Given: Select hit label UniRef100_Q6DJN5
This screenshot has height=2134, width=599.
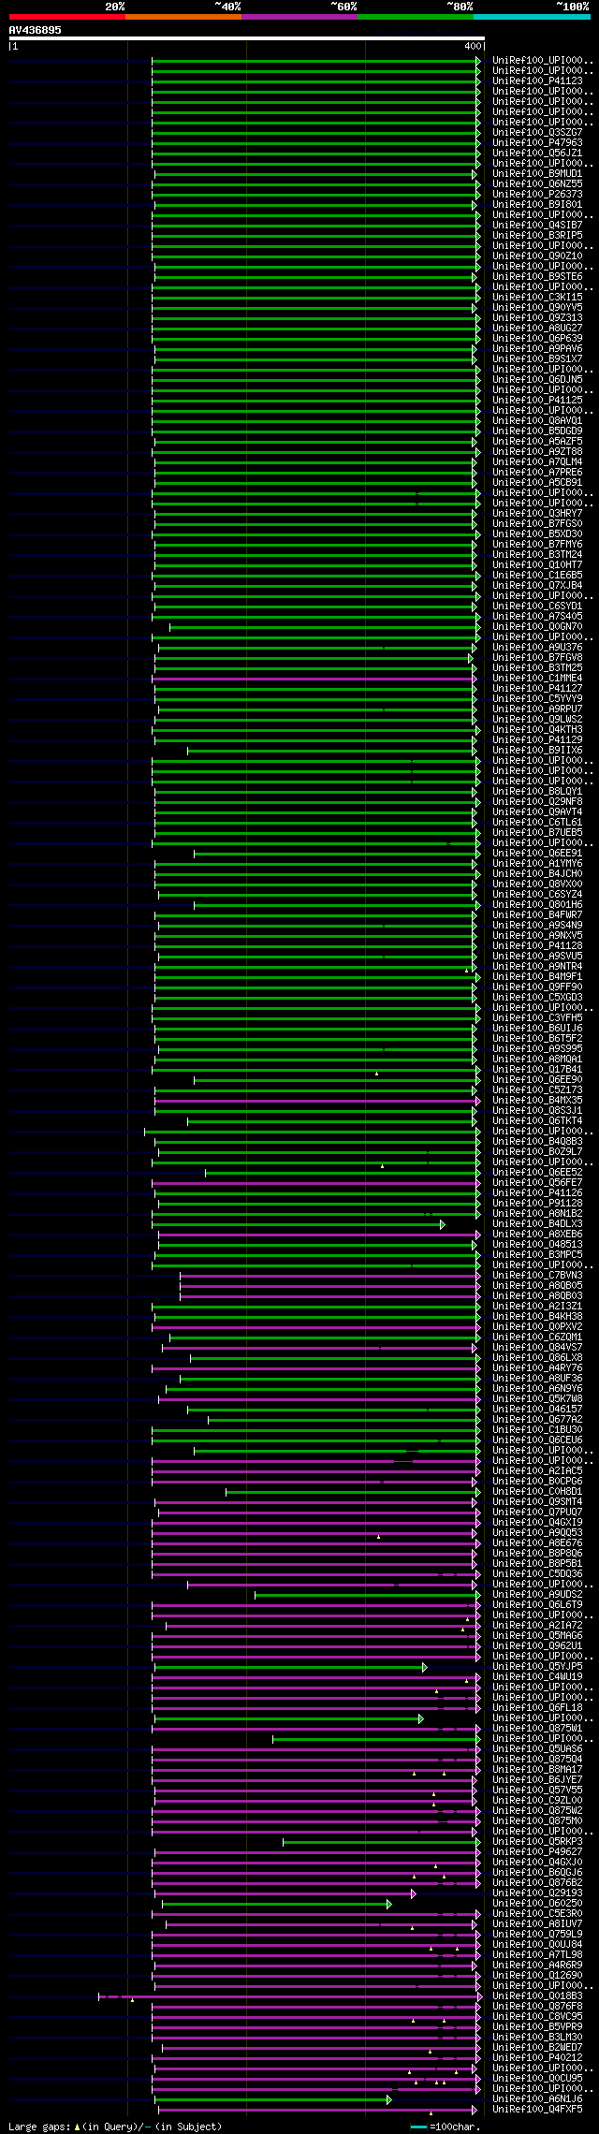Looking at the screenshot, I should [537, 379].
